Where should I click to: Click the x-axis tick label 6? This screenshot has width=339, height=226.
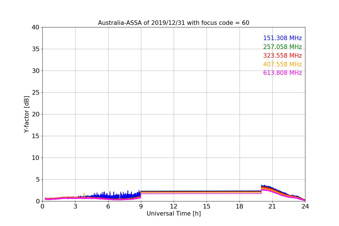(x=108, y=207)
